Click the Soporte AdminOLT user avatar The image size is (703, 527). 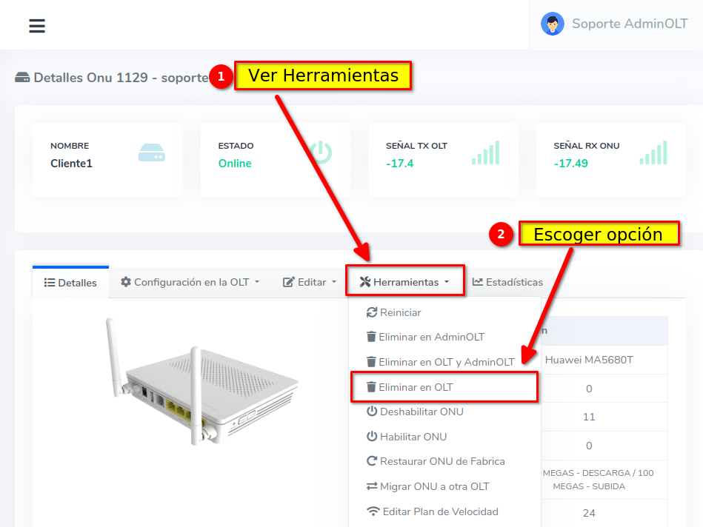point(552,24)
